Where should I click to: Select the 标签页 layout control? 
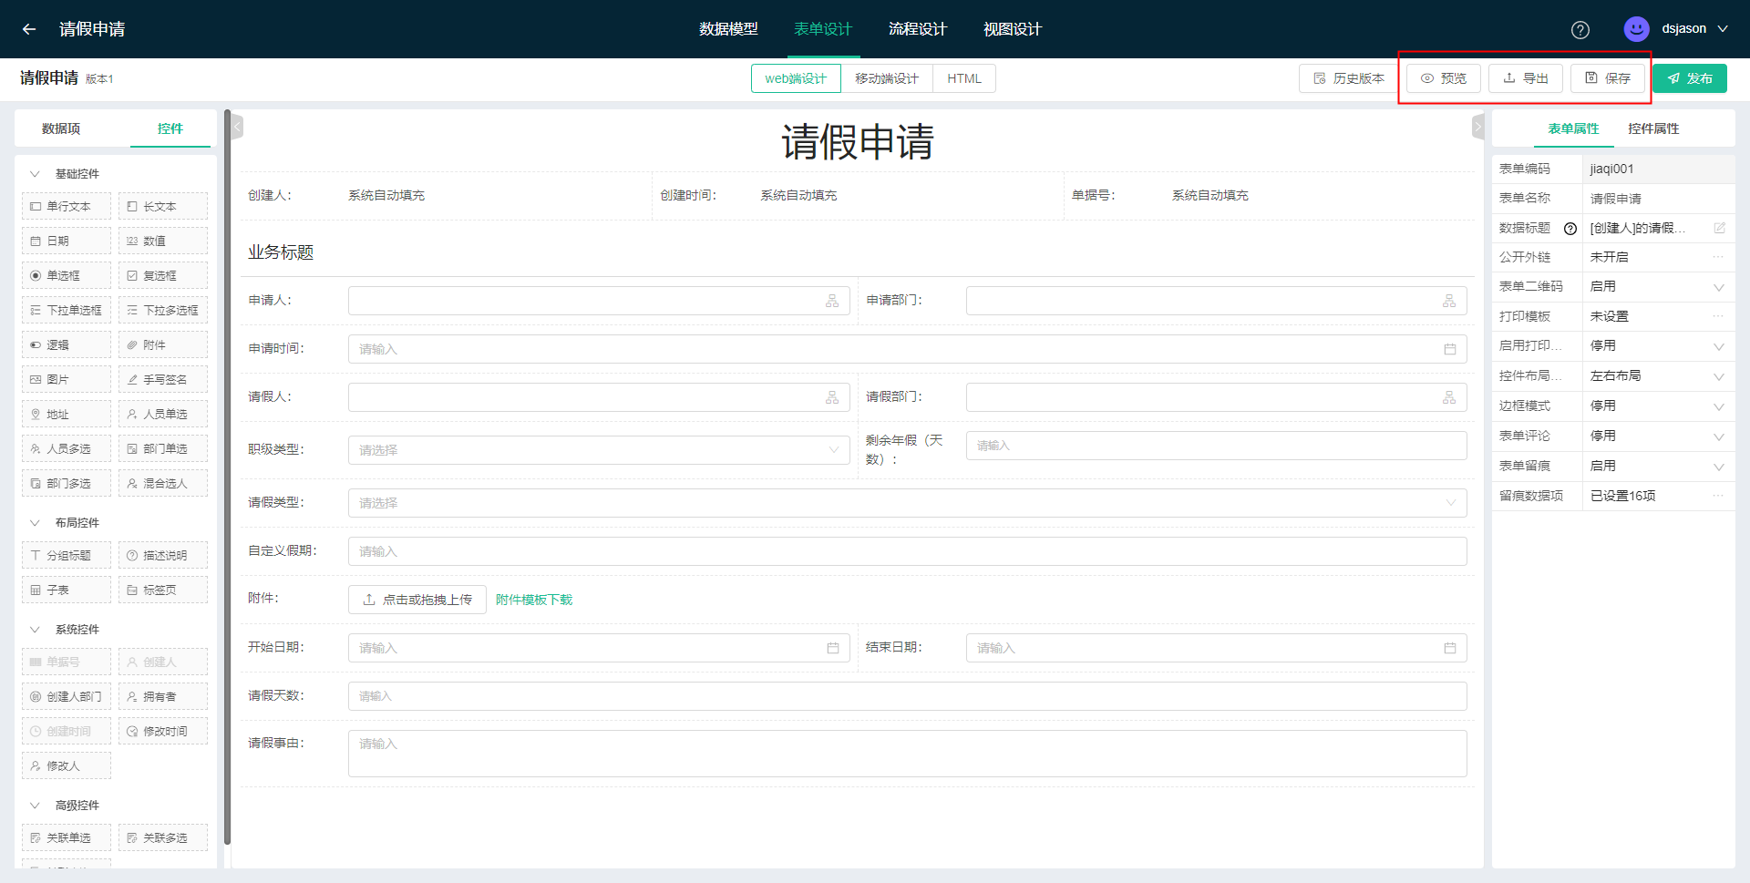163,590
